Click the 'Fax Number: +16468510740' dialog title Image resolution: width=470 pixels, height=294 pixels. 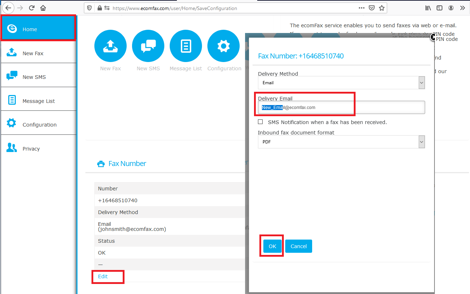[x=301, y=56]
